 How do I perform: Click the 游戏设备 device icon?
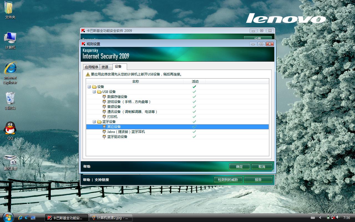click(104, 102)
